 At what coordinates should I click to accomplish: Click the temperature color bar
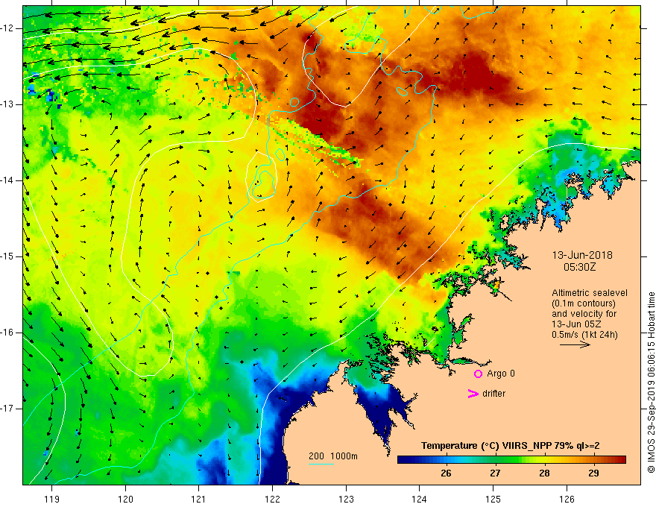[511, 460]
